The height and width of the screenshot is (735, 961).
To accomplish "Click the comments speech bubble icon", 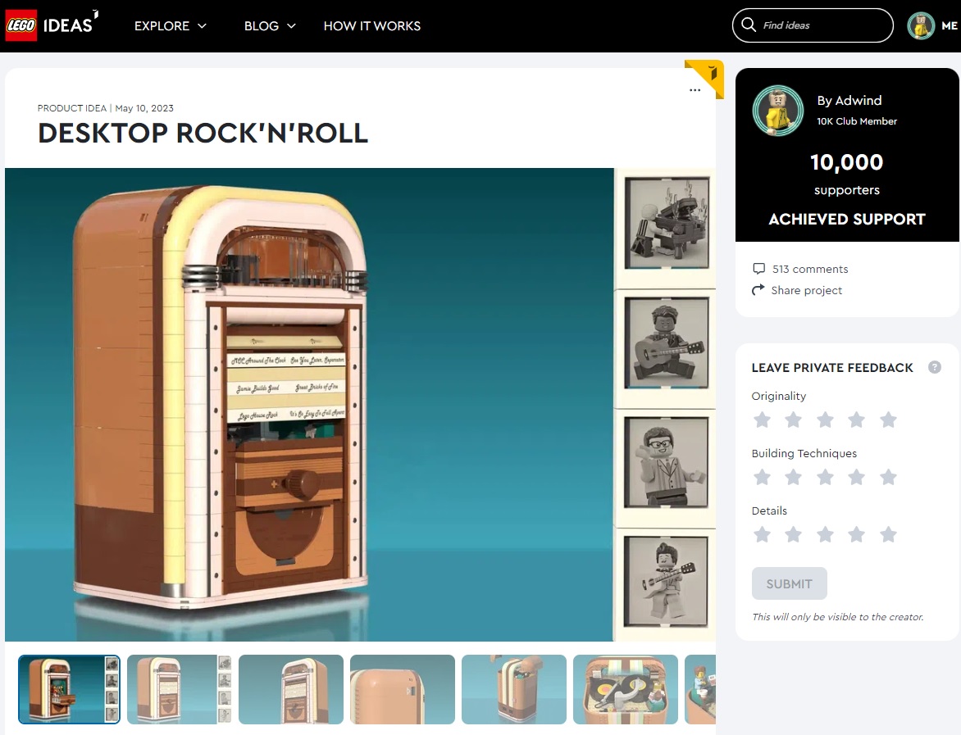I will [x=758, y=269].
